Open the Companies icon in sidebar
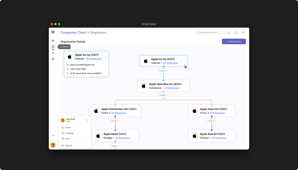The height and width of the screenshot is (170, 298). coord(53,47)
